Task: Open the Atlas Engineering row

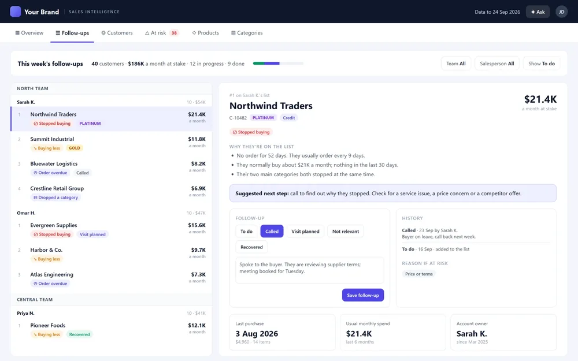Action: click(112, 279)
